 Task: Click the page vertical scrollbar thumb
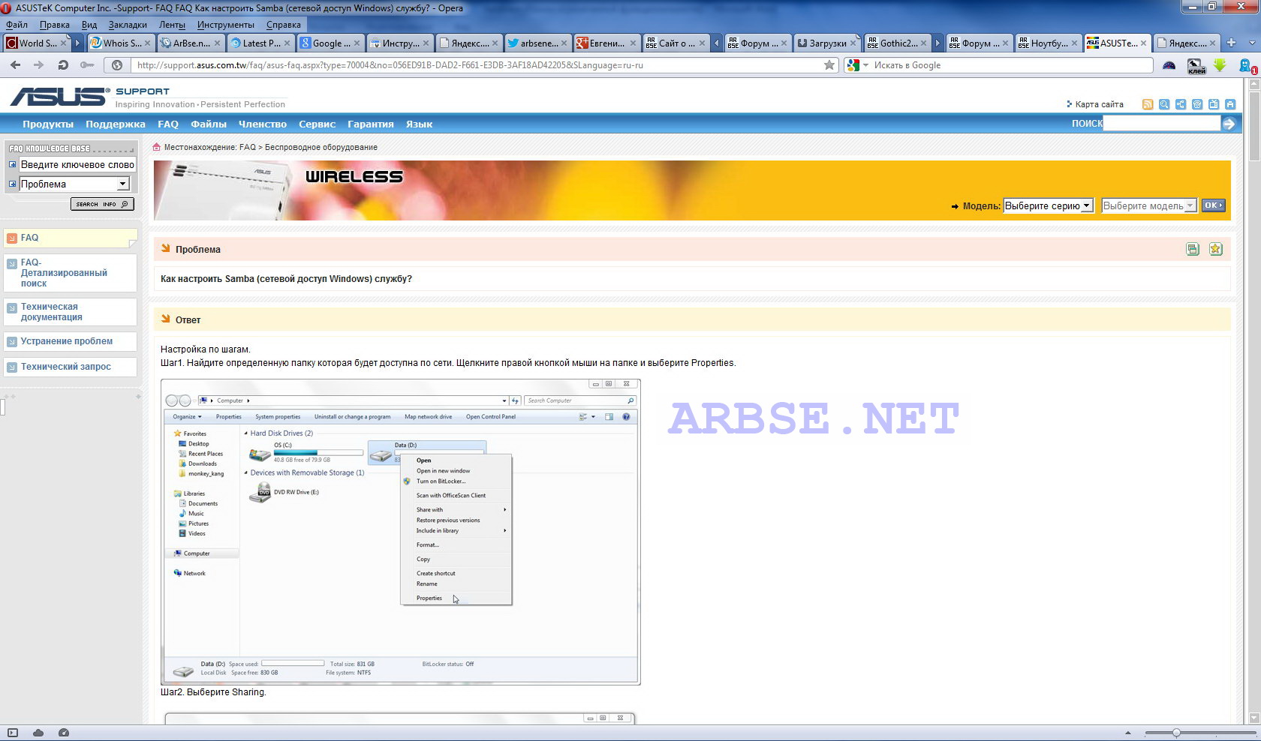coord(1254,126)
